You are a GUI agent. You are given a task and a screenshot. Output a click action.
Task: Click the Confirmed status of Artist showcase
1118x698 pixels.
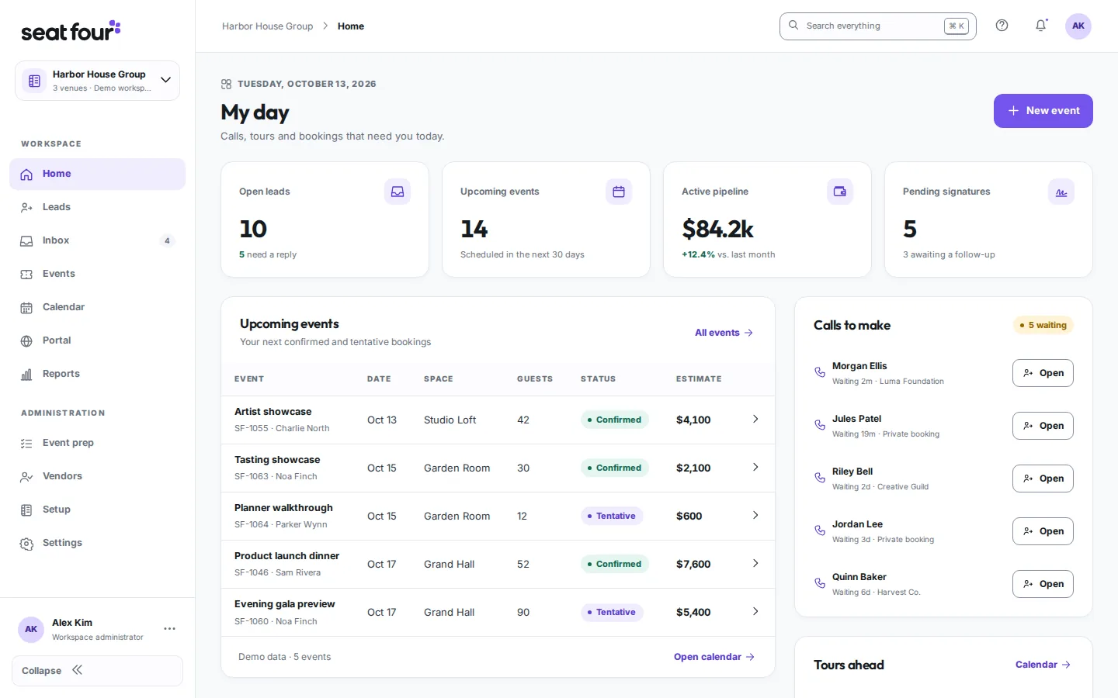[615, 420]
